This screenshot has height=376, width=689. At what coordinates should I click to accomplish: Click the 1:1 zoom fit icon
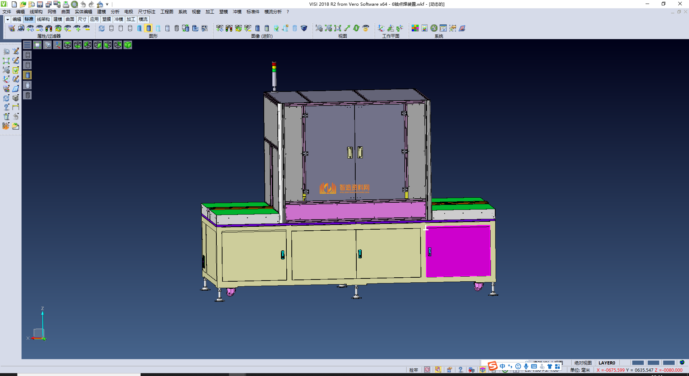338,28
